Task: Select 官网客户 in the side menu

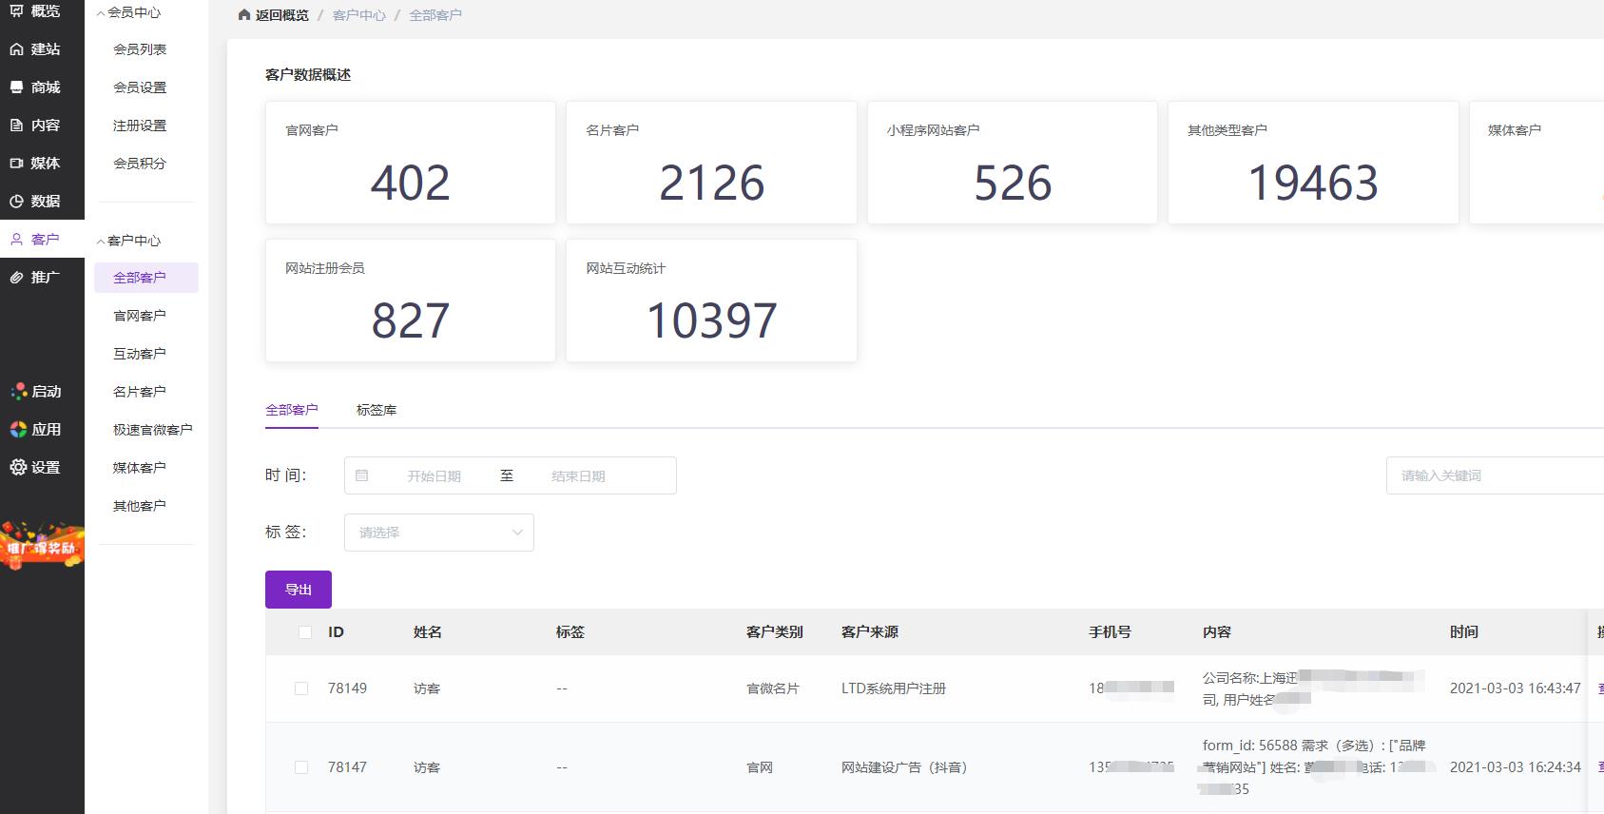Action: pos(140,316)
